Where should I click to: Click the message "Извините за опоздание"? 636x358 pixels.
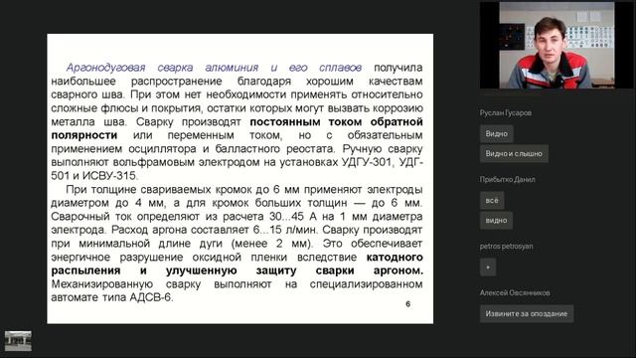point(527,314)
